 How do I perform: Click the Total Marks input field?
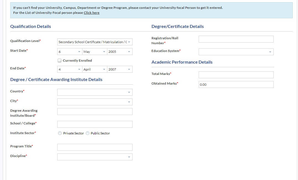236,75
